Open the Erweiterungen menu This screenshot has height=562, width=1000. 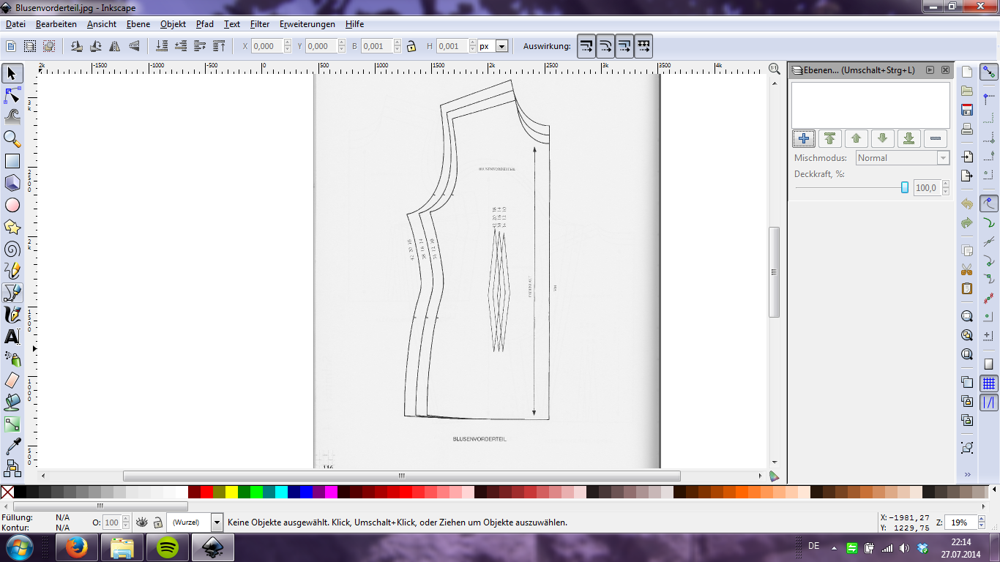[307, 24]
